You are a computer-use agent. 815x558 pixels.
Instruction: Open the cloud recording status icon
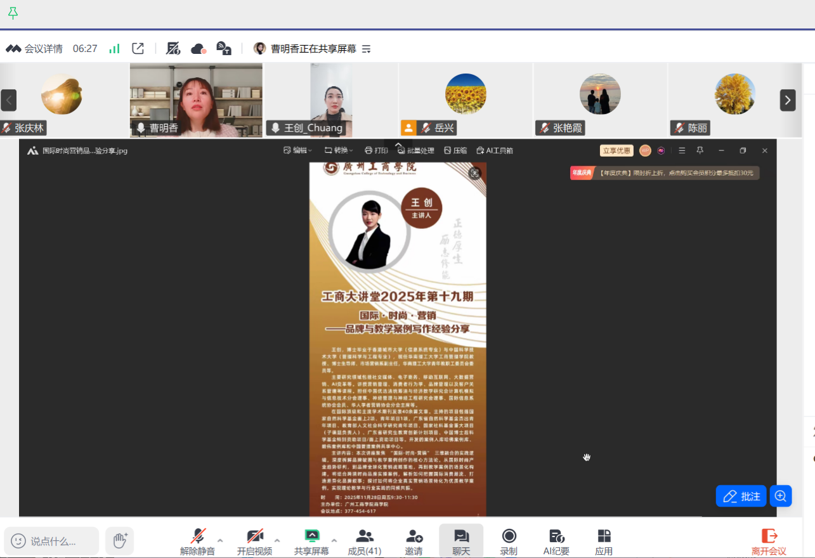(199, 48)
